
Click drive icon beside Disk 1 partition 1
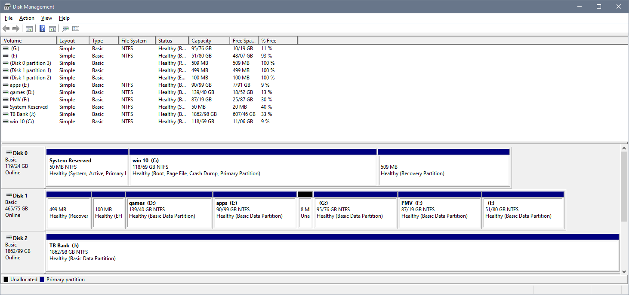point(6,70)
